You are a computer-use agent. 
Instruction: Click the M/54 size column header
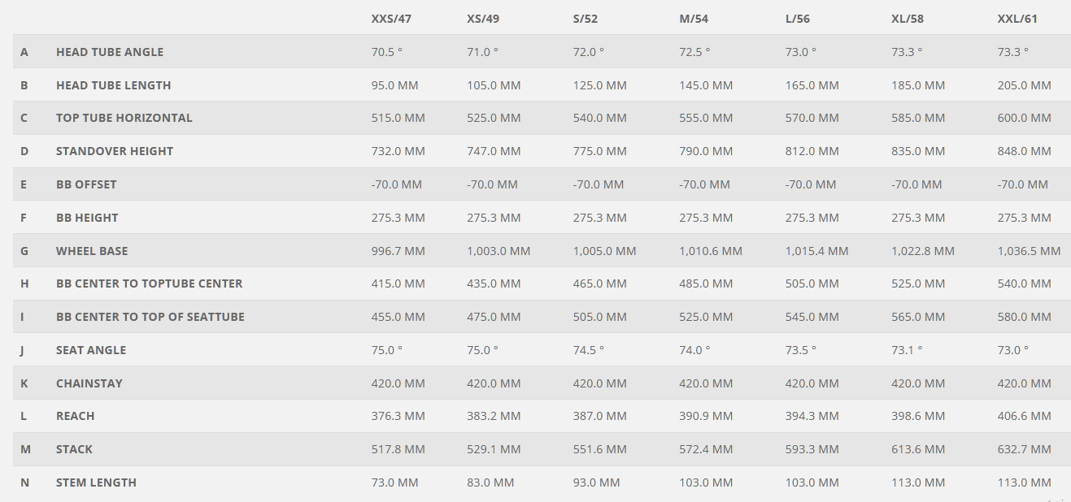[x=694, y=19]
